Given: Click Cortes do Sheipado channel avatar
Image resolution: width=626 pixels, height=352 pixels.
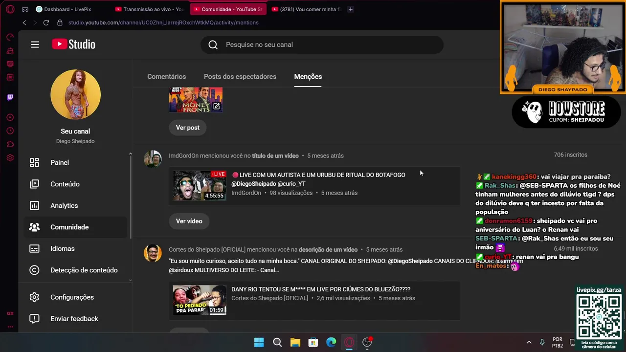Looking at the screenshot, I should pyautogui.click(x=153, y=253).
